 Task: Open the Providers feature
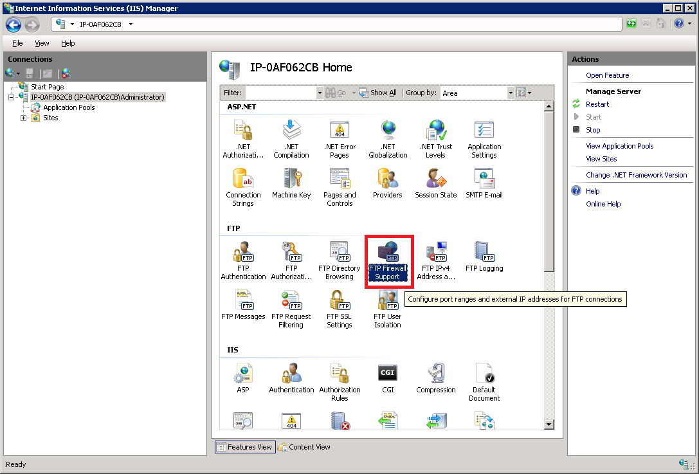[x=388, y=183]
